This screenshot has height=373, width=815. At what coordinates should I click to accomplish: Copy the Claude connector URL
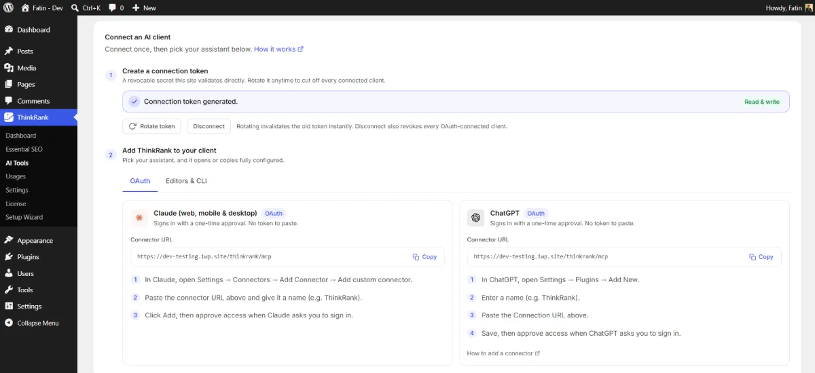pyautogui.click(x=425, y=257)
